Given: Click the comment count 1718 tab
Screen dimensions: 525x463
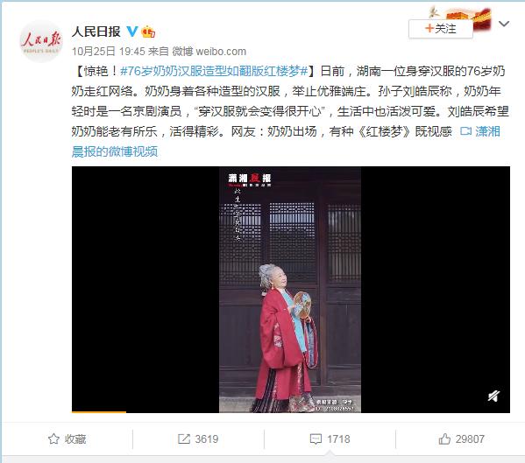Looking at the screenshot, I should [330, 438].
